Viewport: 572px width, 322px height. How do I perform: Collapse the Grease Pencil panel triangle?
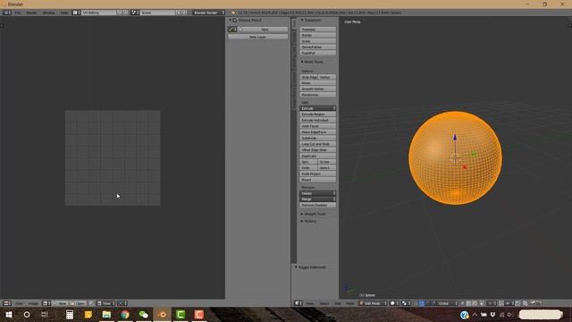pos(231,20)
